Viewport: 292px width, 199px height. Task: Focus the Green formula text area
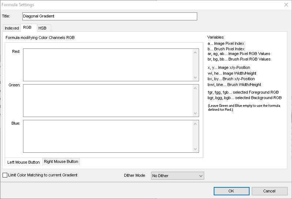(x=108, y=101)
